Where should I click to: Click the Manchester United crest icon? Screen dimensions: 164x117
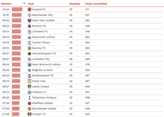pyautogui.click(x=29, y=109)
